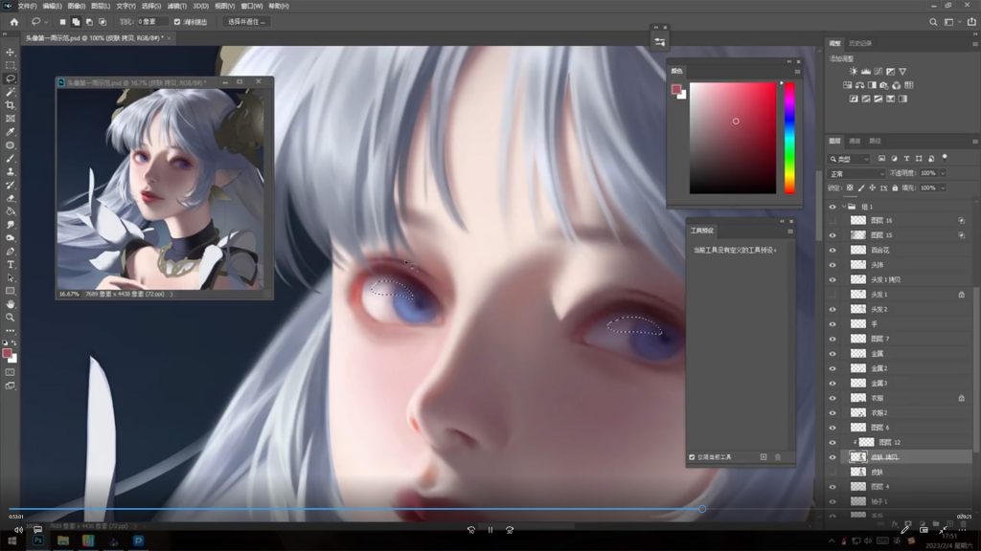Click the Home icon in options bar

tap(13, 21)
